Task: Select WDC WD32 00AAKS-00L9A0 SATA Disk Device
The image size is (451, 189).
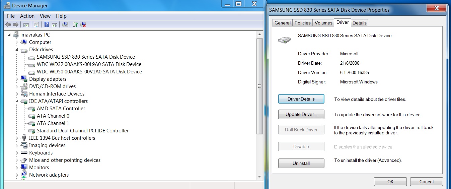Action: coord(89,64)
